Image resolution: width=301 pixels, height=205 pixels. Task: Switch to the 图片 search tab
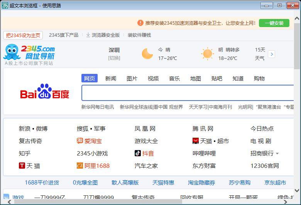(132, 79)
